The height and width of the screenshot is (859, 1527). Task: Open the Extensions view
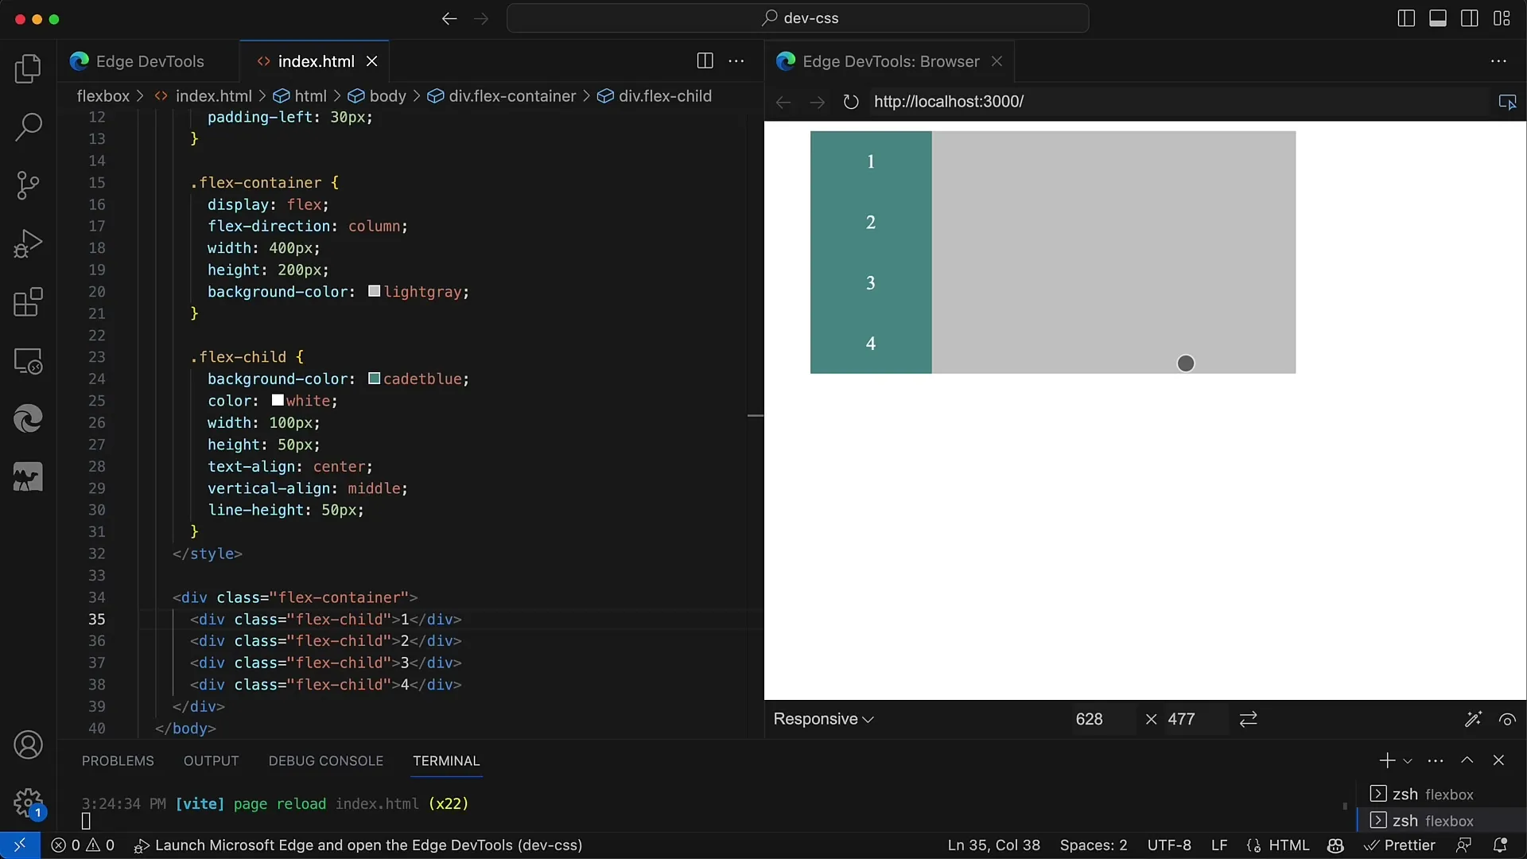pos(28,302)
